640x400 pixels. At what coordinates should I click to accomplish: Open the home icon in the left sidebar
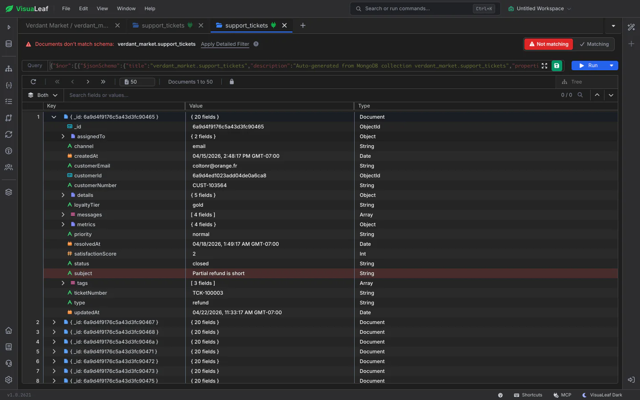[x=8, y=331]
